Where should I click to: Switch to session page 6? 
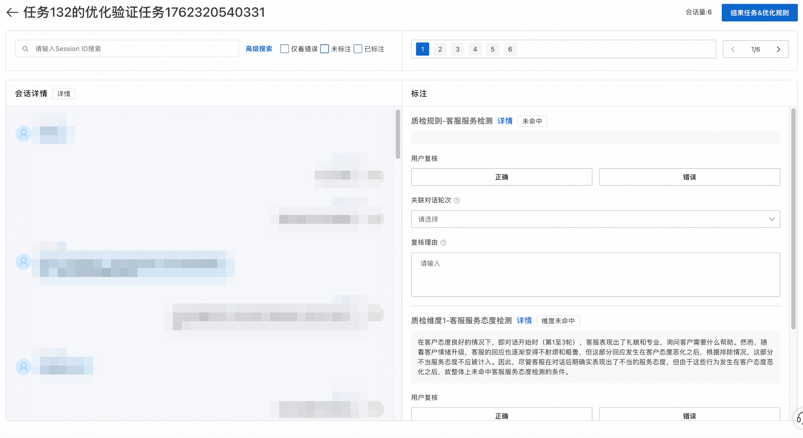510,49
